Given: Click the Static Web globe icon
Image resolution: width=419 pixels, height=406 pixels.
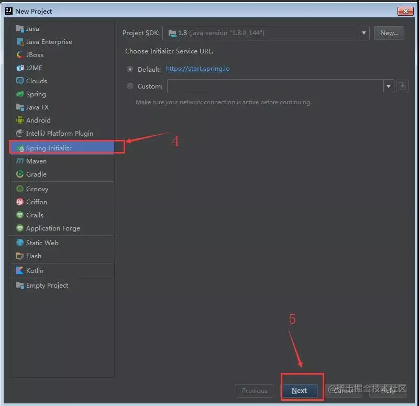Looking at the screenshot, I should (x=20, y=243).
